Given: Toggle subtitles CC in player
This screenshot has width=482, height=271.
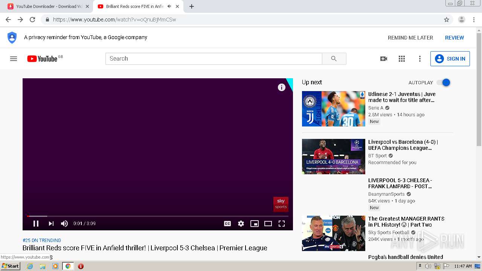Looking at the screenshot, I should pos(227,224).
